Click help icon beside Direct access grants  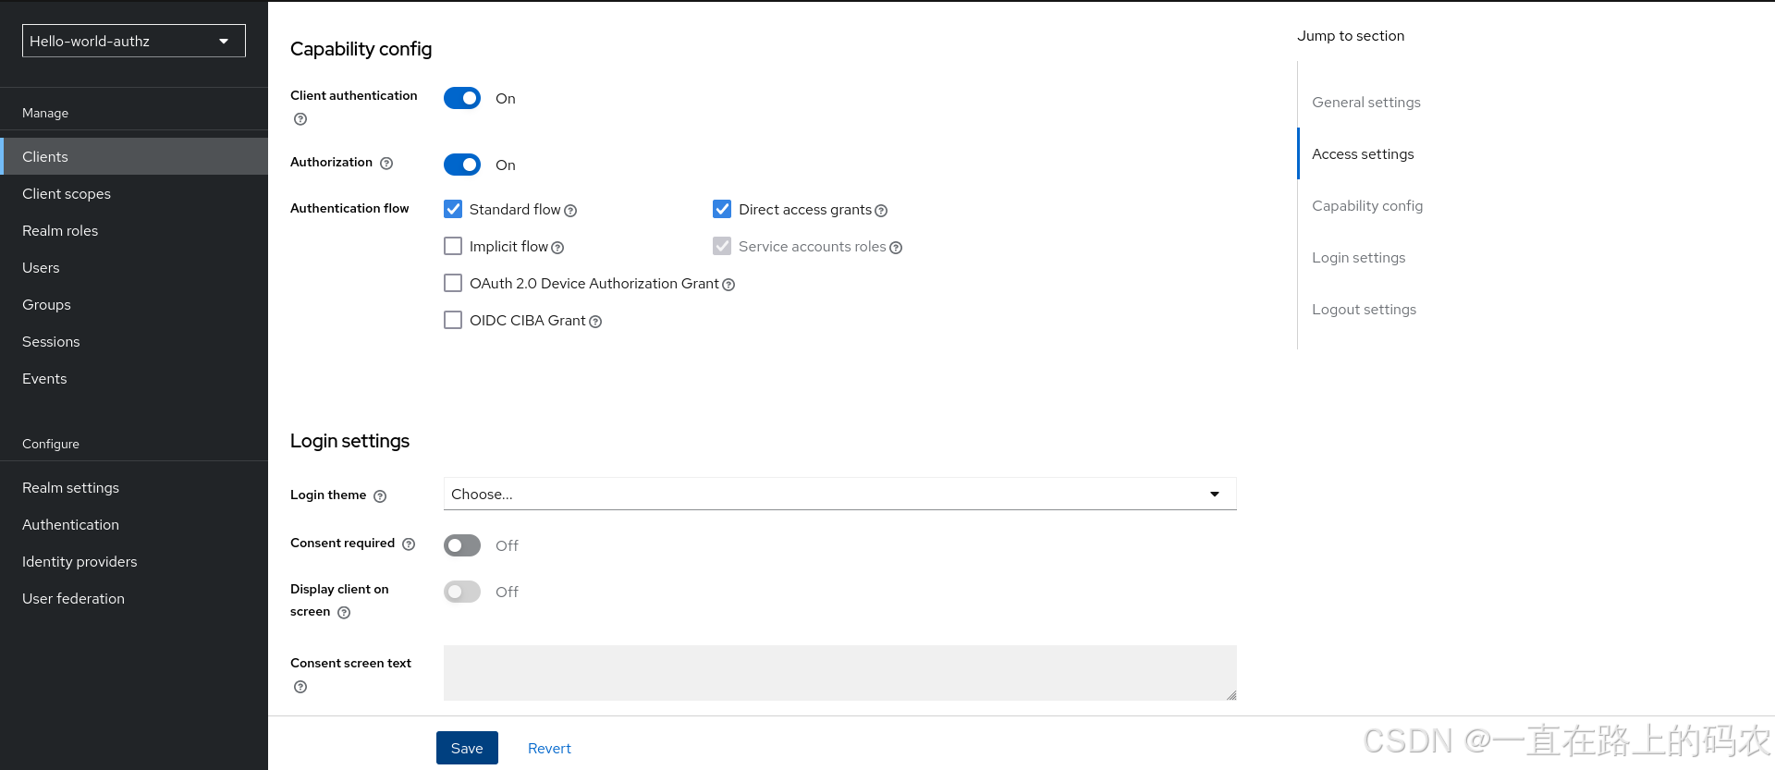pyautogui.click(x=881, y=211)
